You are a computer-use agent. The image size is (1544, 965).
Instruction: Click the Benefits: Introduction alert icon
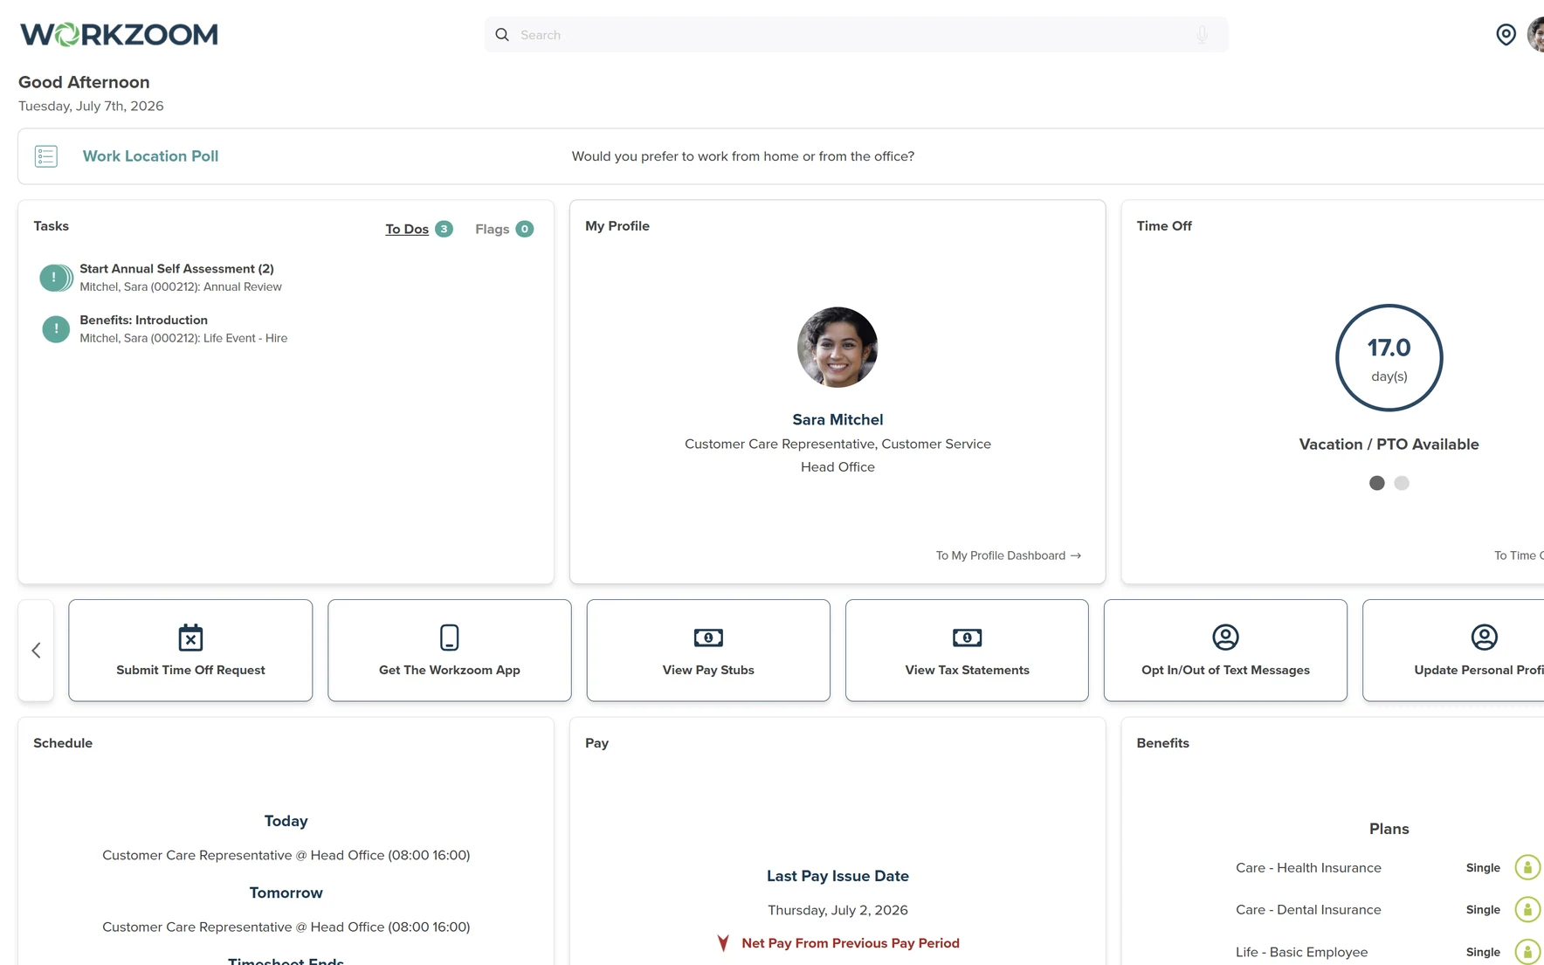pyautogui.click(x=56, y=329)
